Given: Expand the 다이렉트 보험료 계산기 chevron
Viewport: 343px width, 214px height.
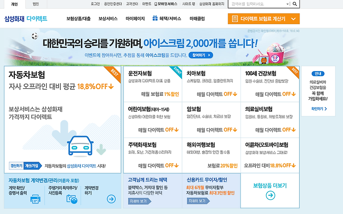Looking at the screenshot, I should click(x=293, y=19).
